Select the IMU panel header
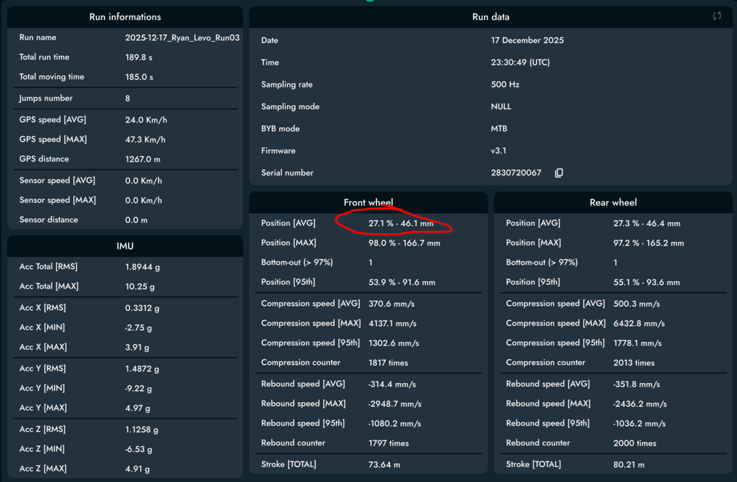This screenshot has width=737, height=482. pyautogui.click(x=125, y=246)
